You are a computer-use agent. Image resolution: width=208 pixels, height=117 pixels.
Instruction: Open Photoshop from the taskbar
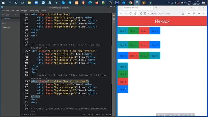(x=117, y=3)
